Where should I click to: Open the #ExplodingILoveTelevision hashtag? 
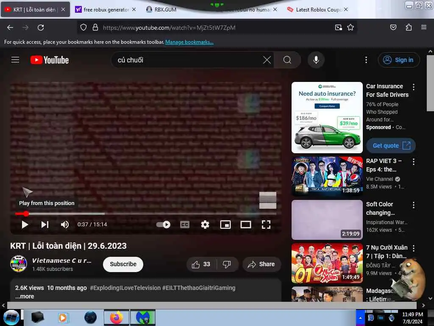click(x=125, y=288)
